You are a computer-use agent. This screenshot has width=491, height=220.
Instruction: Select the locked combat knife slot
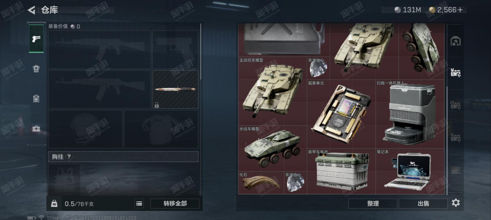[175, 89]
